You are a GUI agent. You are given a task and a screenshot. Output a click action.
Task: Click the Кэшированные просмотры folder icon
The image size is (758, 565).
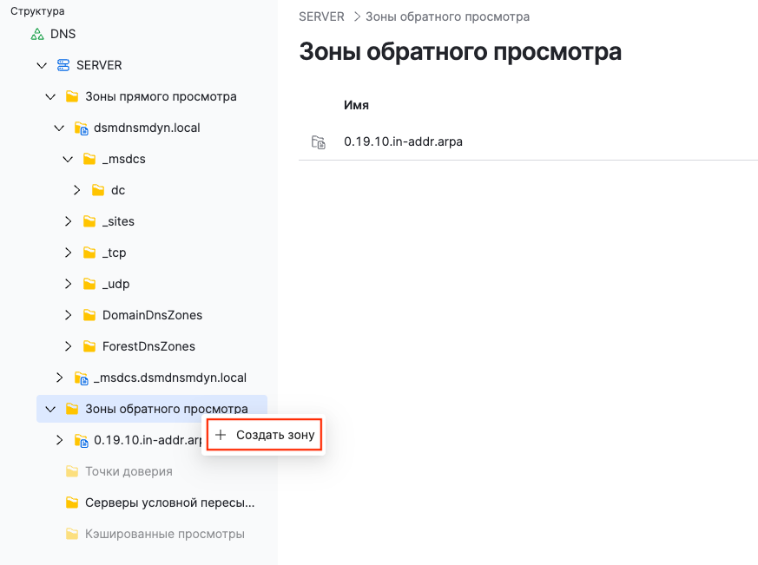72,534
